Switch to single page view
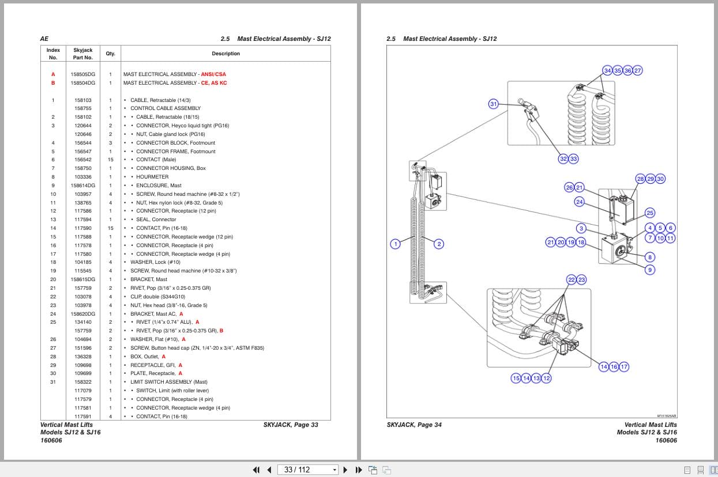This screenshot has height=477, width=718. [x=687, y=470]
